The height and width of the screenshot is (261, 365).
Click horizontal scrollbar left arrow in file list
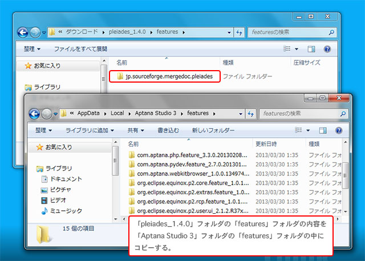click(124, 219)
